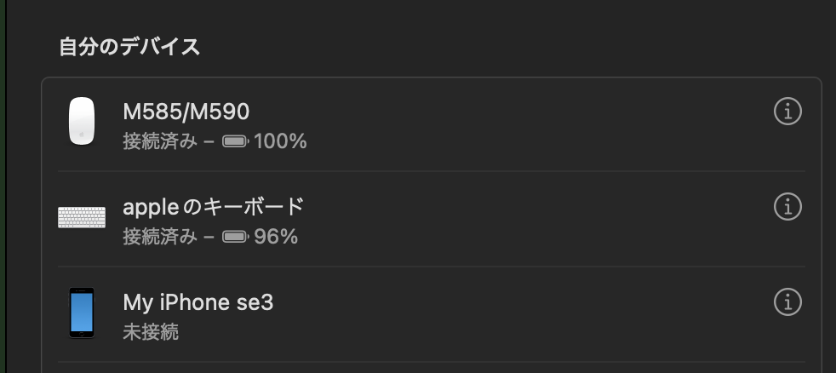Click the iPhone device icon
This screenshot has width=836, height=373.
[82, 313]
